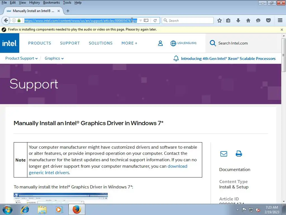The image size is (286, 215).
Task: Click the scrollbar up arrow
Action: (x=283, y=36)
